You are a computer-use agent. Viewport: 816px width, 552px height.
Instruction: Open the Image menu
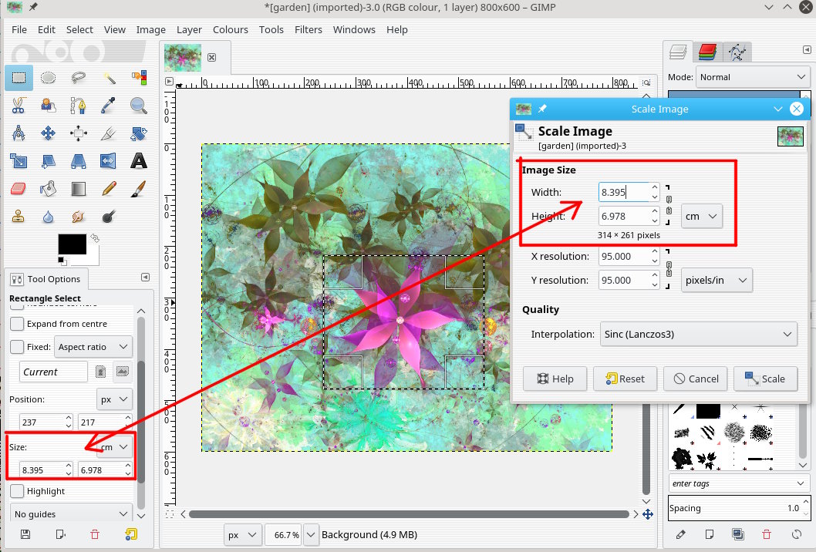[151, 29]
